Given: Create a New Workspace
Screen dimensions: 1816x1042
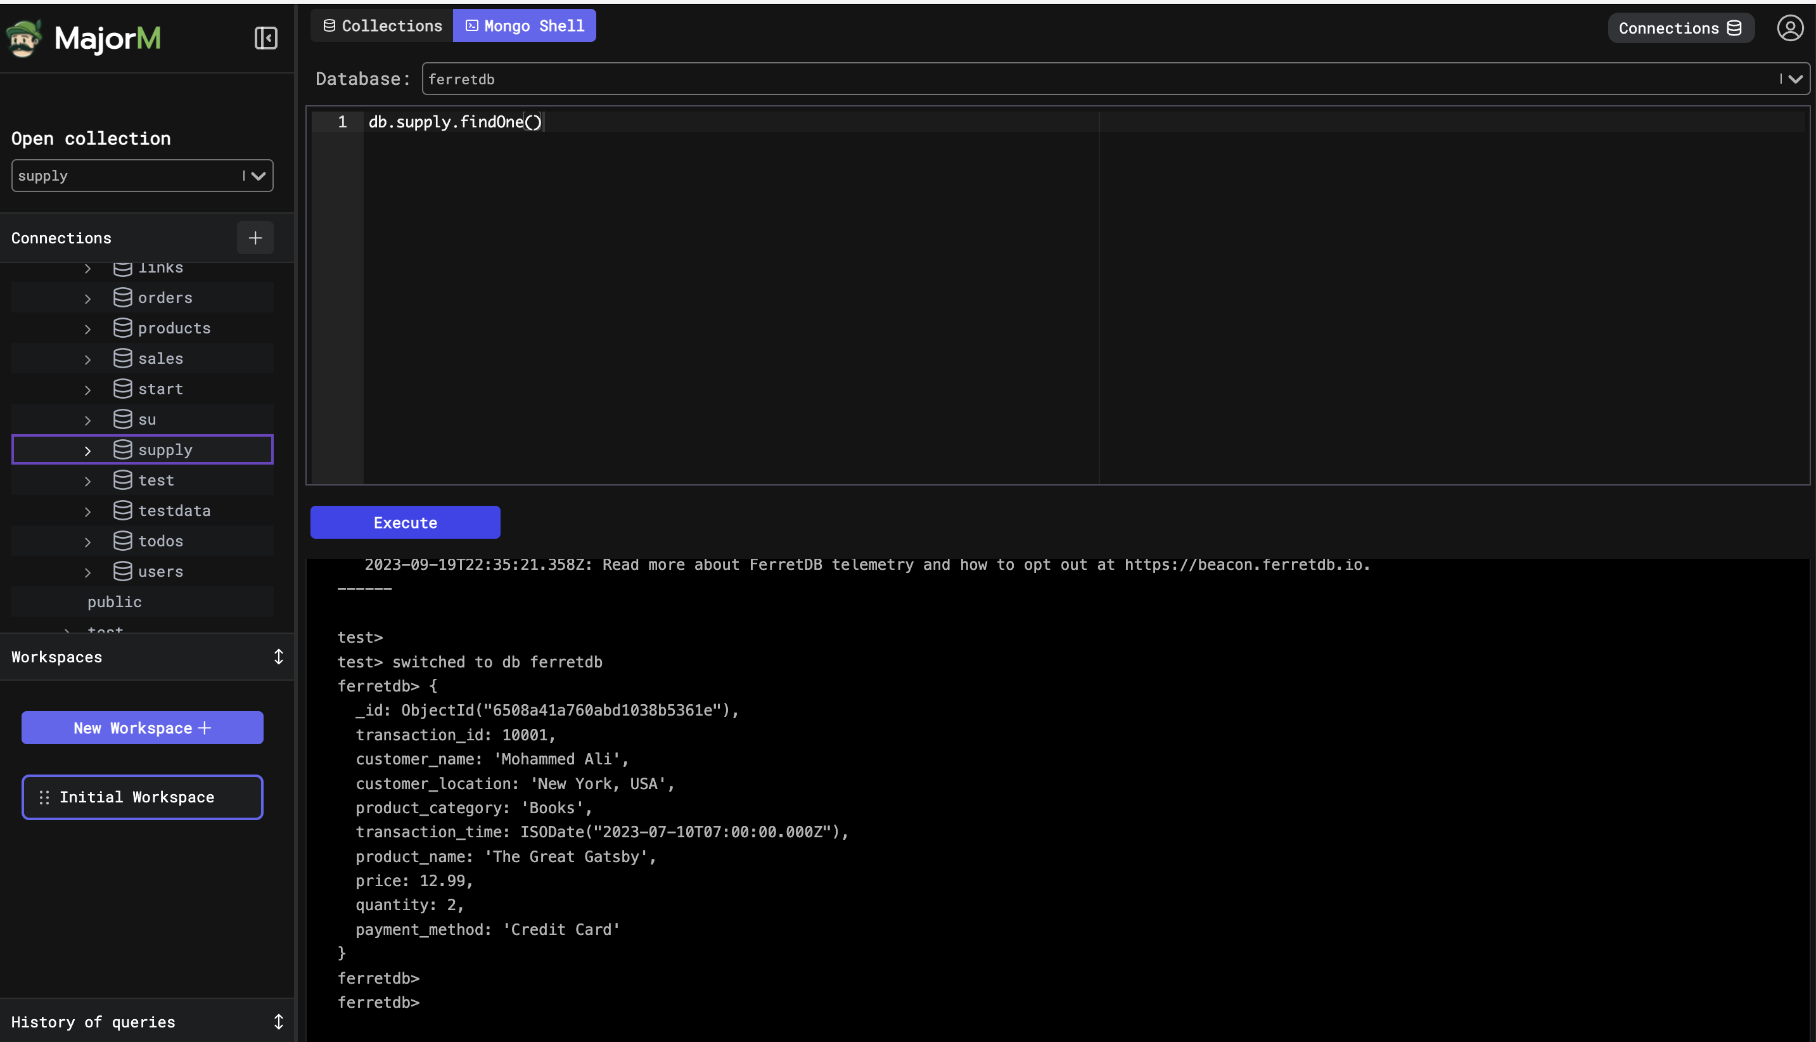Looking at the screenshot, I should click(x=143, y=727).
